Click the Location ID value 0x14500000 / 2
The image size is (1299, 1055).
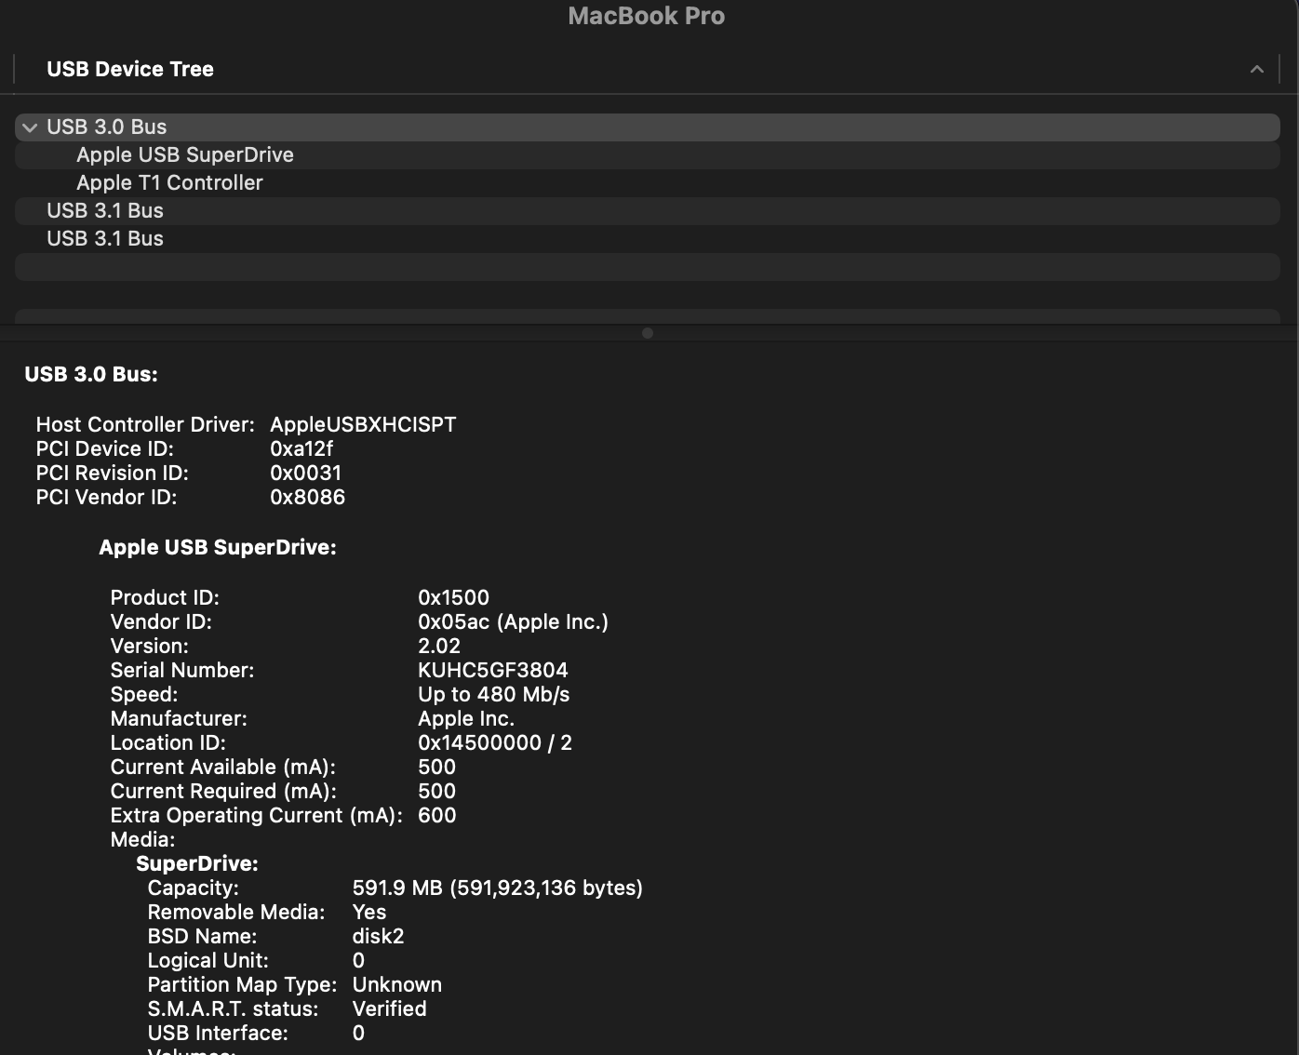pos(495,742)
